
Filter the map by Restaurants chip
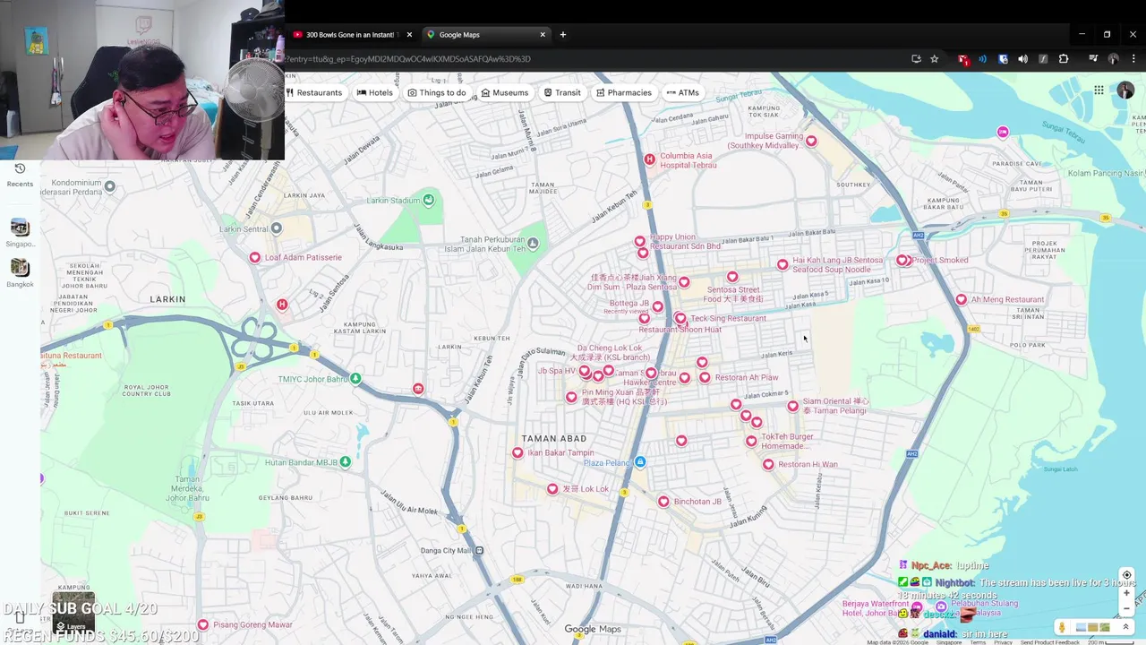tap(314, 92)
